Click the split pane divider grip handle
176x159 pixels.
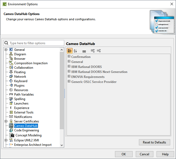(x=65, y=93)
